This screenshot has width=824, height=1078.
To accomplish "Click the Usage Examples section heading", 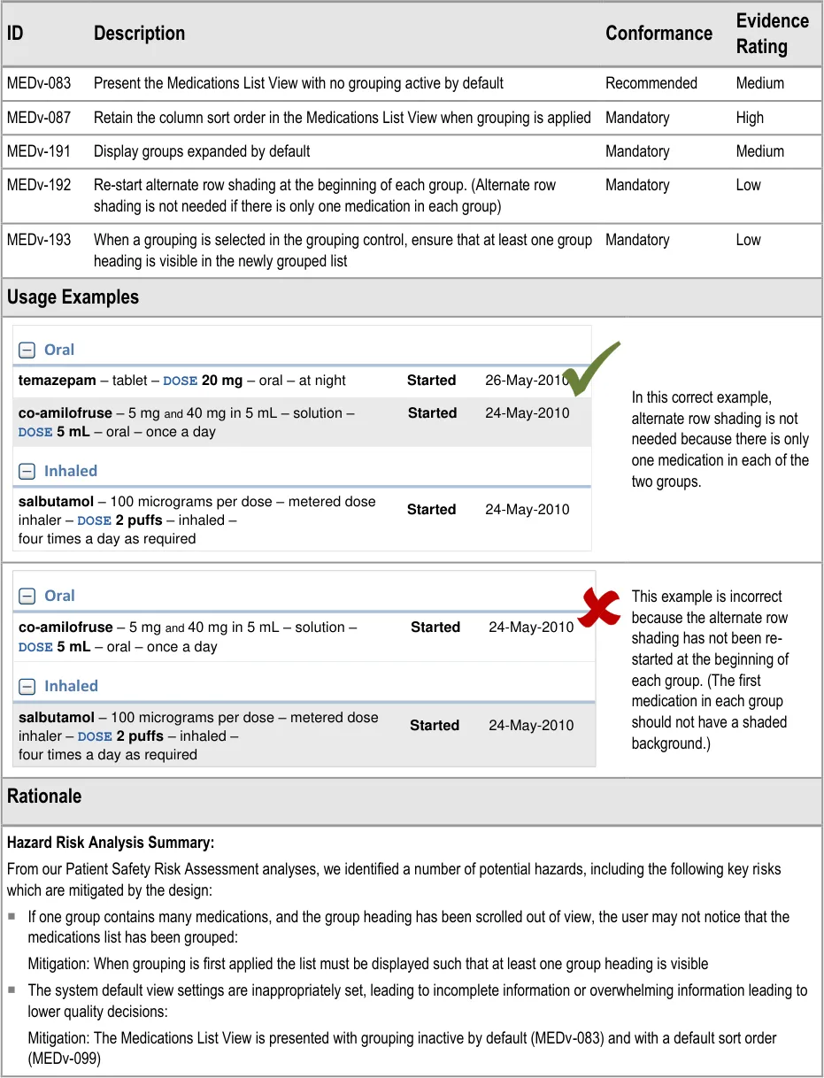I will coord(73,297).
